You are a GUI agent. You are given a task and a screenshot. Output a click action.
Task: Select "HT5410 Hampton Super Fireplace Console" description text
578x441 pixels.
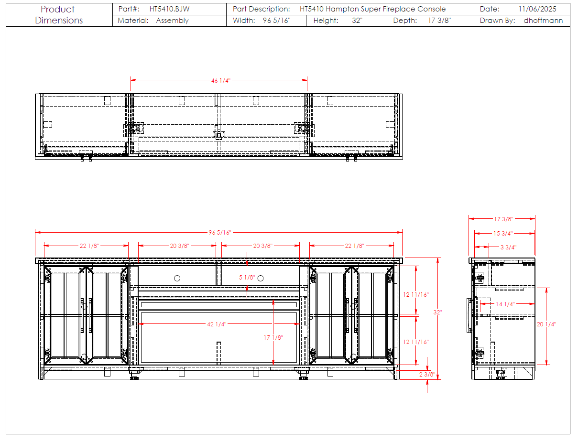(x=373, y=9)
